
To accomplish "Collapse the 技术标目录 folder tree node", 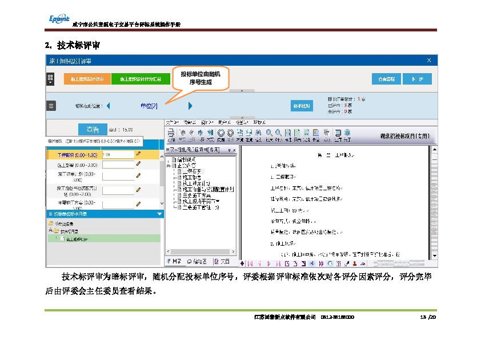I will 50,231.
